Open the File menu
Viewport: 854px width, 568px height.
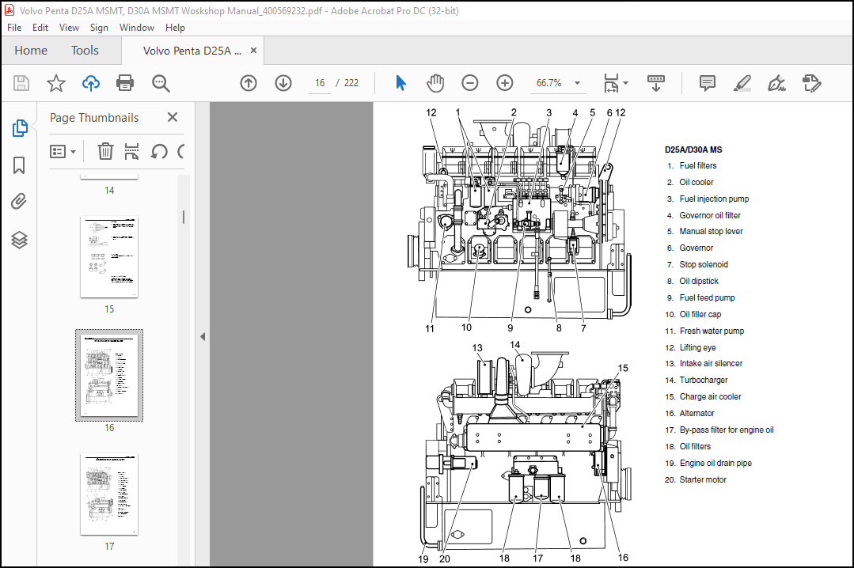point(14,27)
